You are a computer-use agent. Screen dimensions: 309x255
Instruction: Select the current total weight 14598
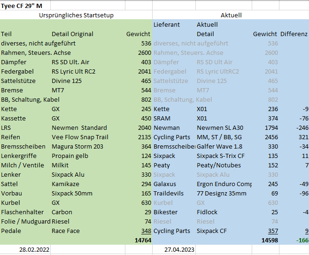click(269, 240)
